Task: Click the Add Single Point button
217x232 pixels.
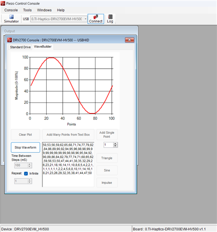Action: coord(107,134)
